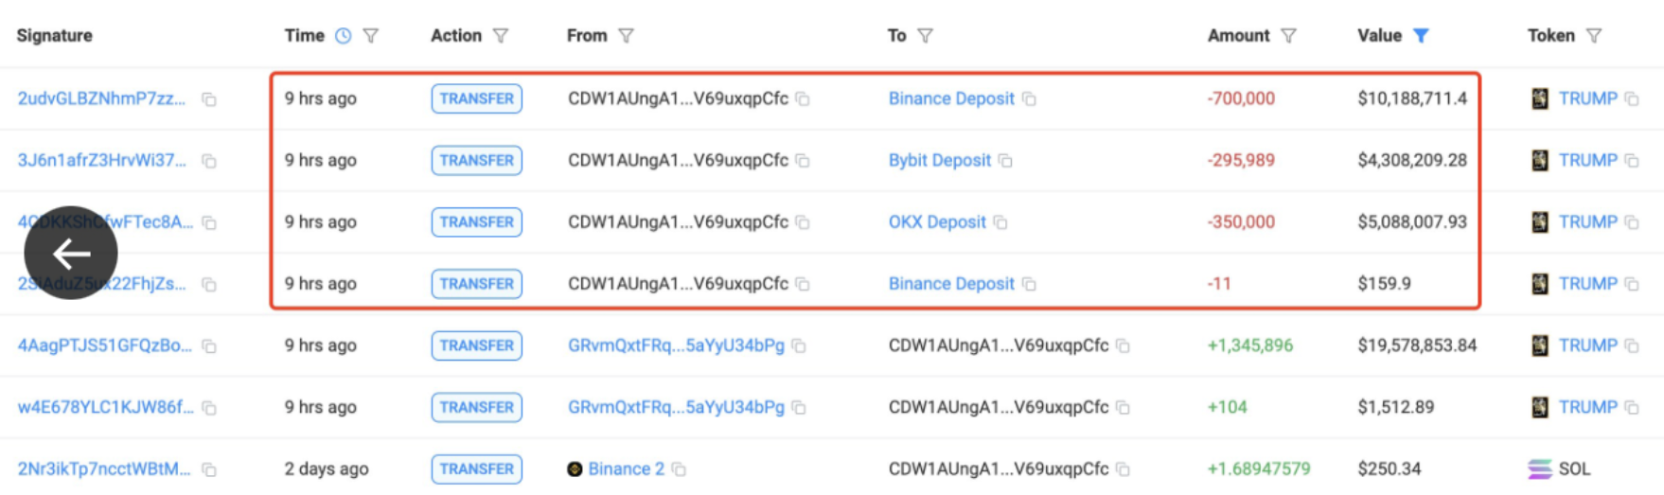Open the Token column filter
The height and width of the screenshot is (495, 1664).
(x=1594, y=36)
